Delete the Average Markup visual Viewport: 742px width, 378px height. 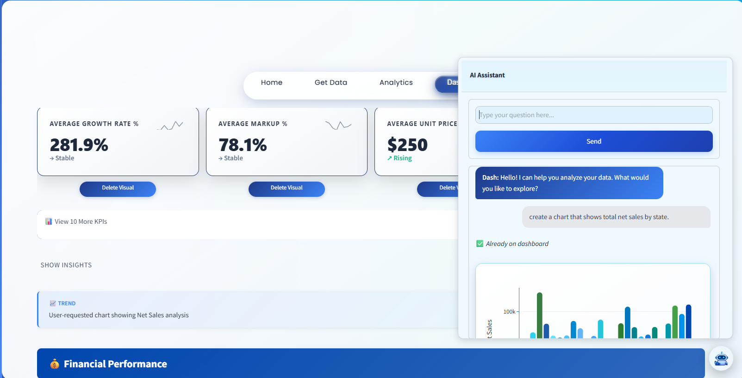tap(287, 188)
